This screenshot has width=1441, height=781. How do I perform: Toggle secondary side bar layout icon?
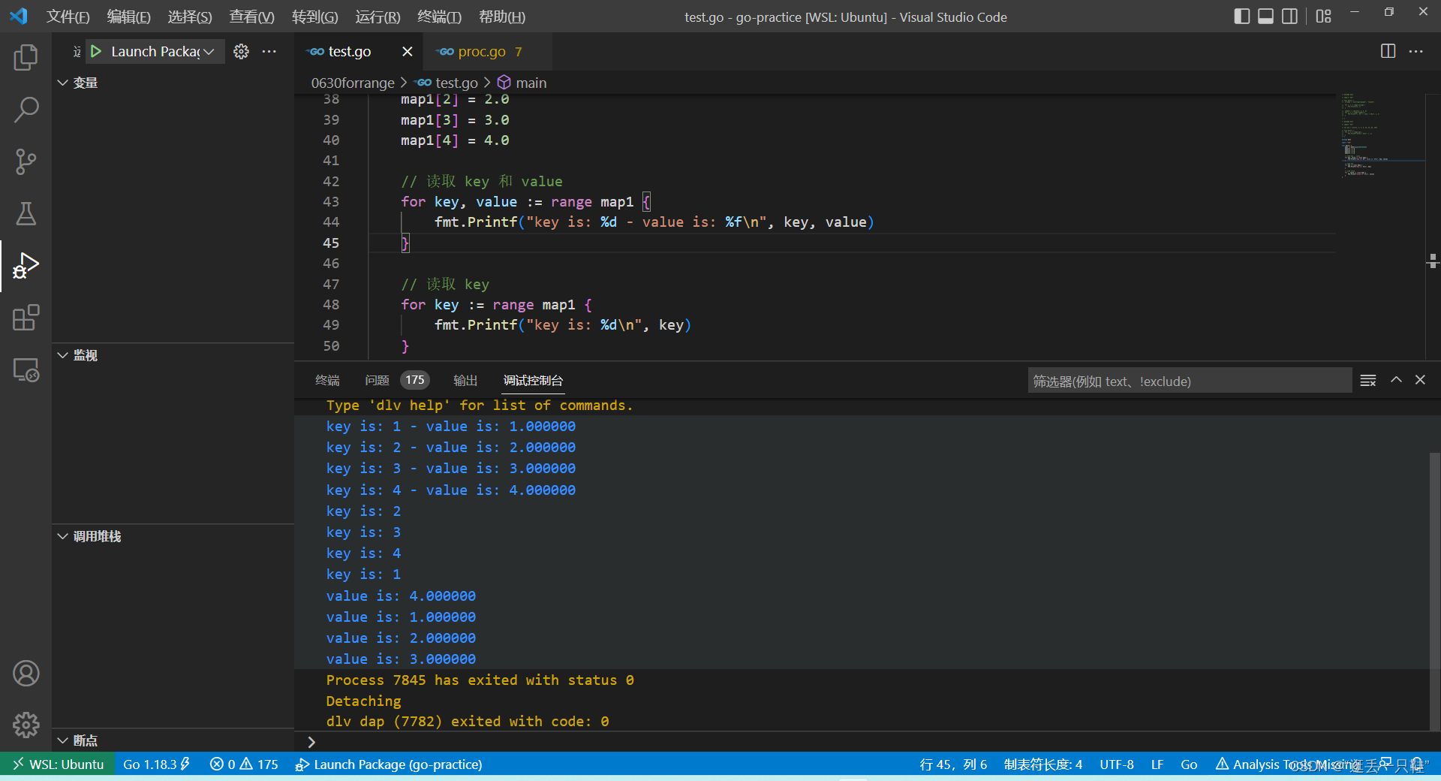pos(1290,17)
